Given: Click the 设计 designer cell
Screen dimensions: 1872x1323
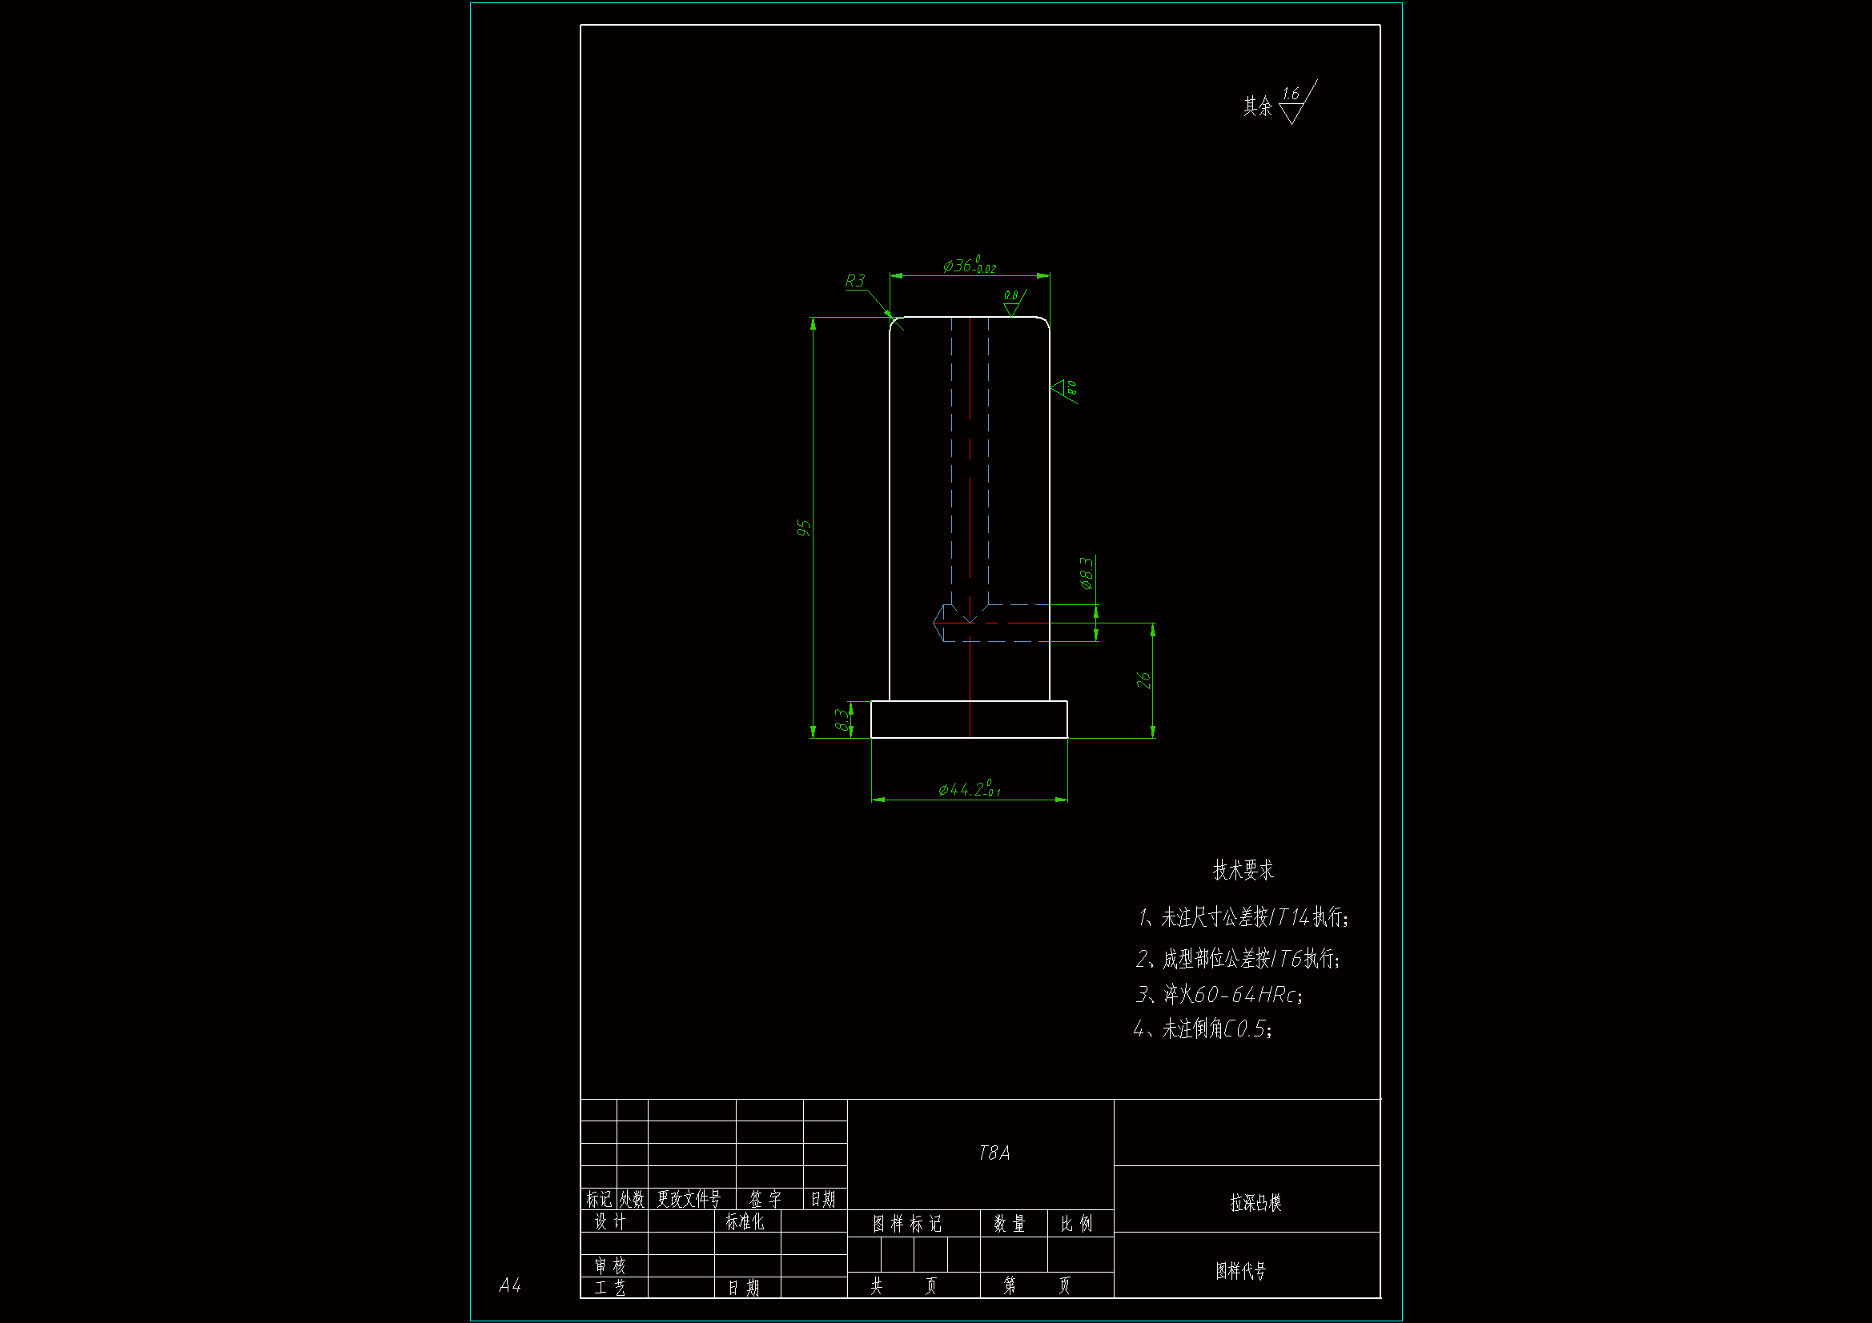Looking at the screenshot, I should pyautogui.click(x=610, y=1221).
